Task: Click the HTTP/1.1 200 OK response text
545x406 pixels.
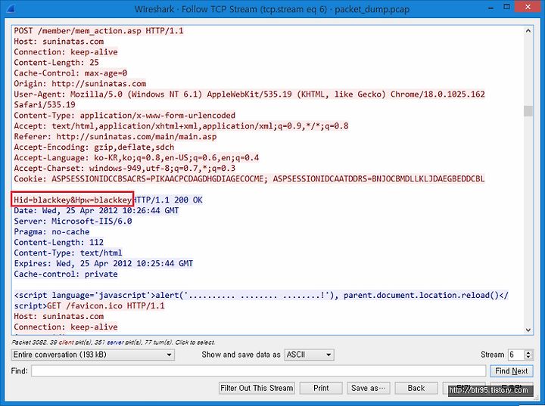Action: click(168, 200)
